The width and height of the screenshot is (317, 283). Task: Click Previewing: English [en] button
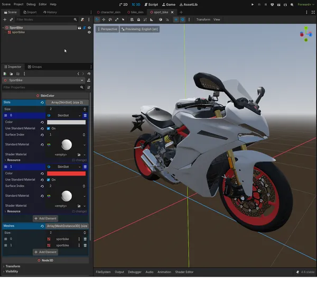[139, 29]
